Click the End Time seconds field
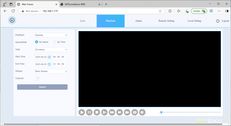Screen dimensions: 231x126 click(x=63, y=64)
